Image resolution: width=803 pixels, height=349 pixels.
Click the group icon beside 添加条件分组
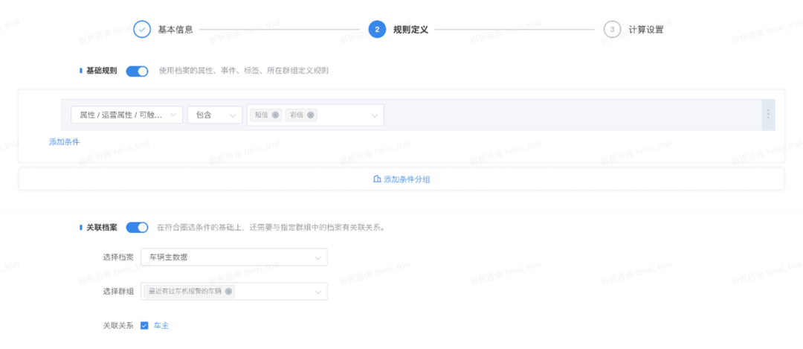coord(377,179)
